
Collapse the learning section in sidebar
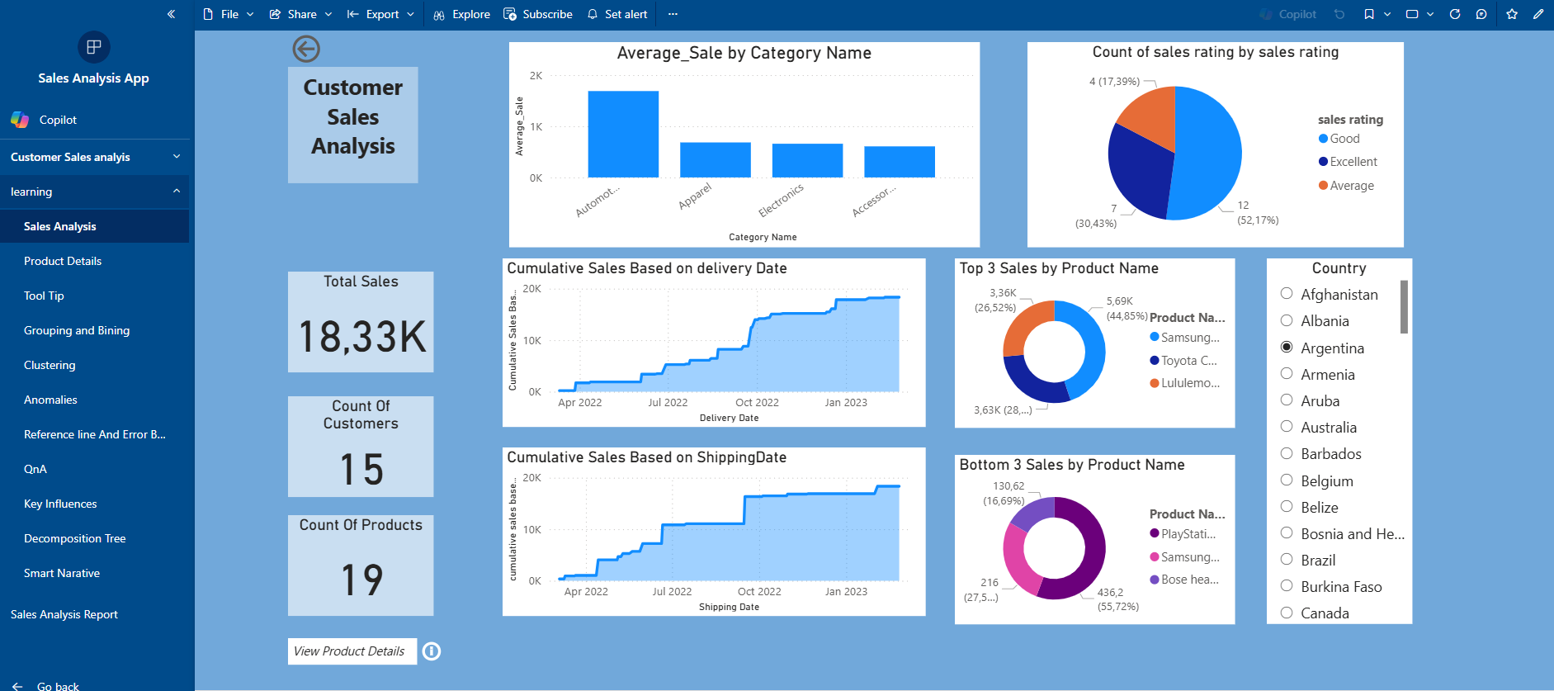(x=177, y=192)
